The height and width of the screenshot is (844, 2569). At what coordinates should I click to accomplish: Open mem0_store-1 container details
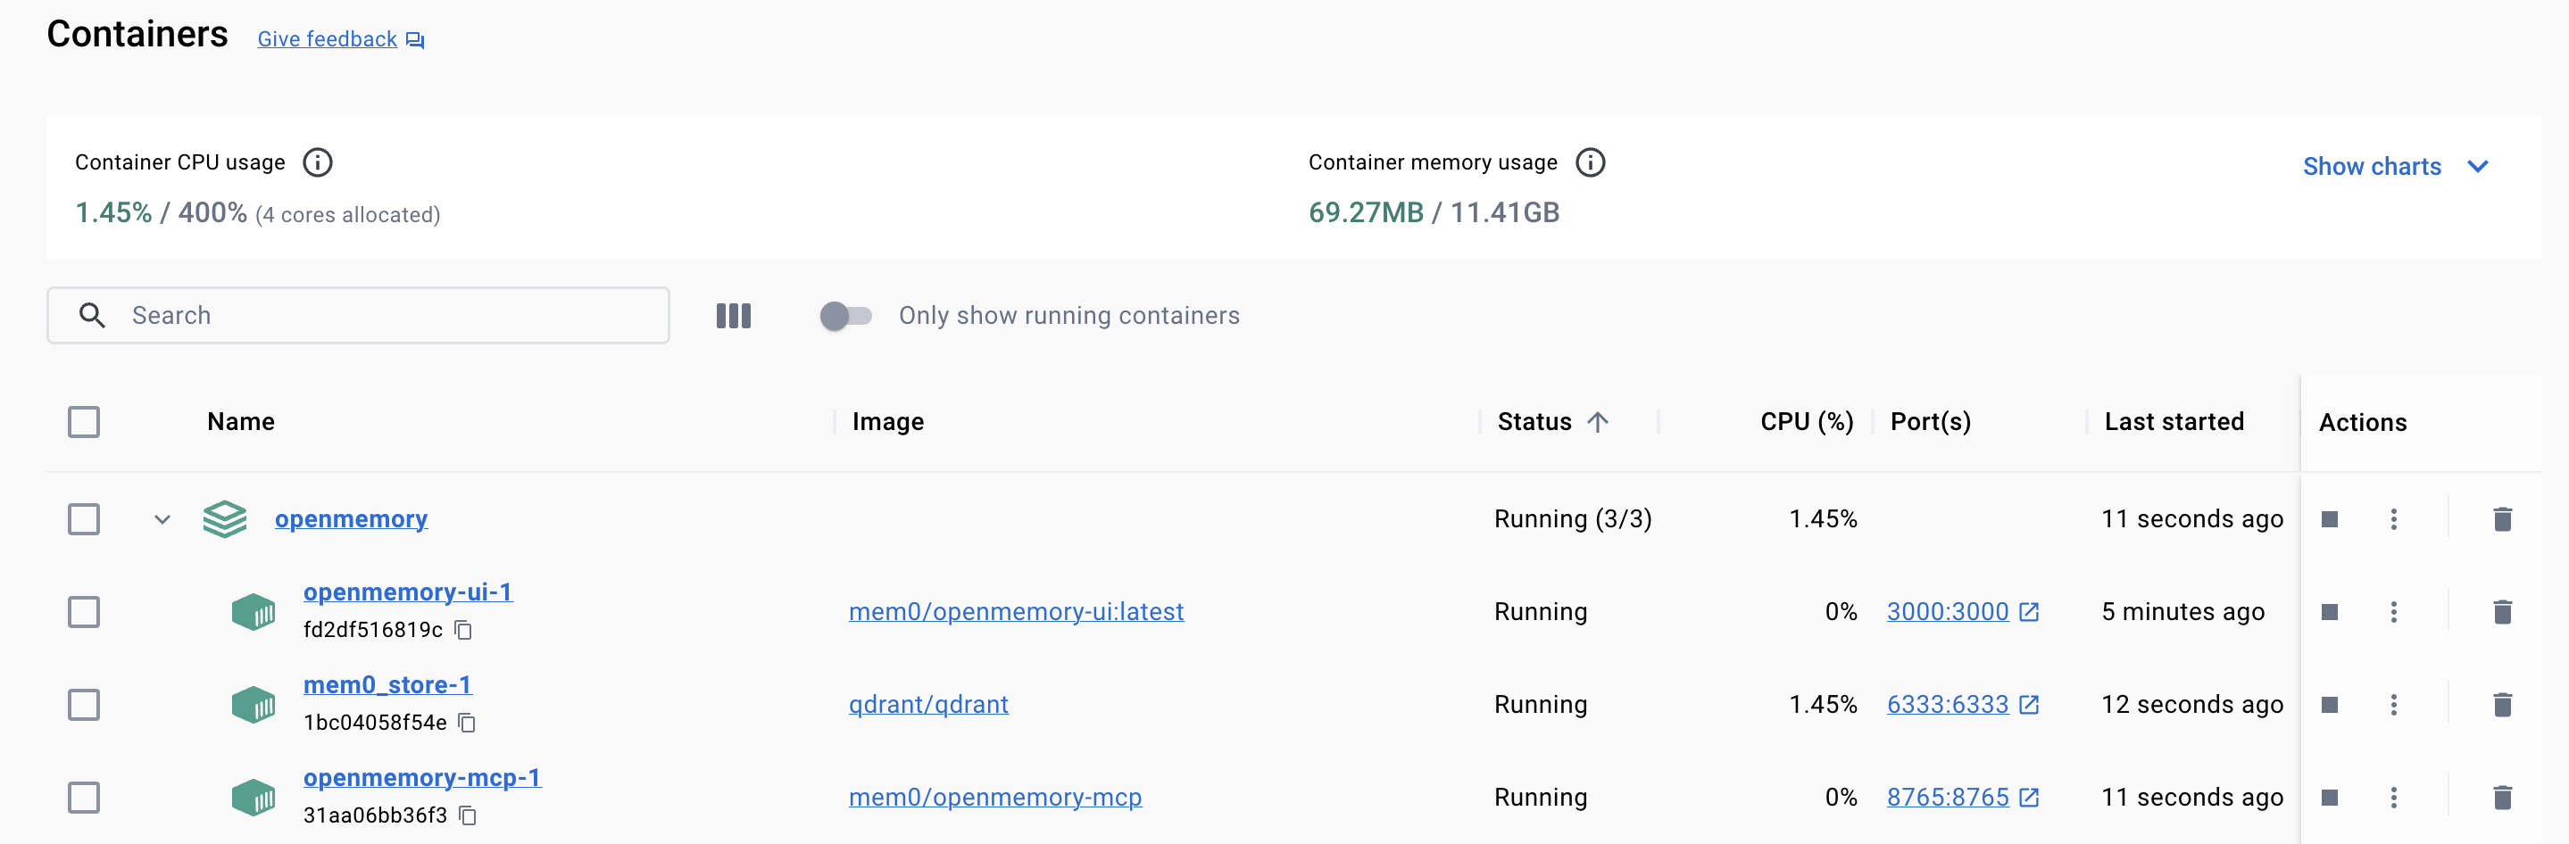[x=387, y=684]
